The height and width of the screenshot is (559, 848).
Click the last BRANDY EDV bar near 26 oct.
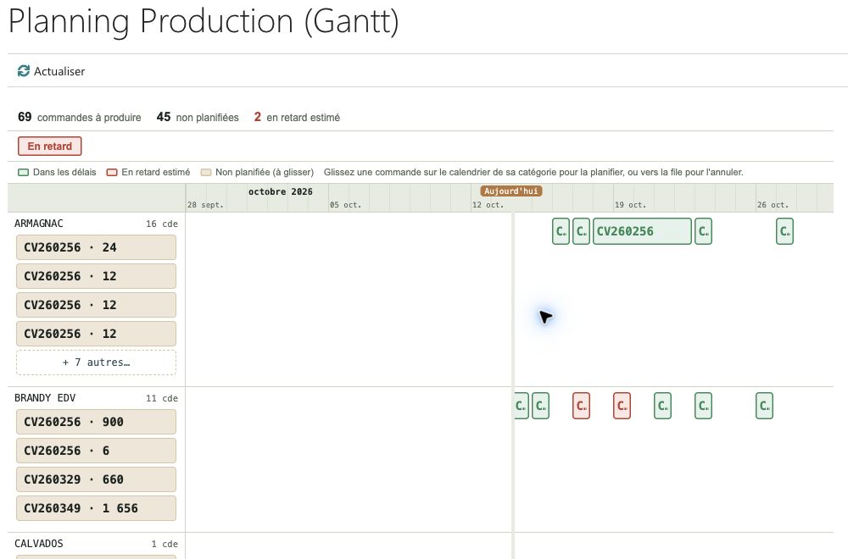pos(764,406)
